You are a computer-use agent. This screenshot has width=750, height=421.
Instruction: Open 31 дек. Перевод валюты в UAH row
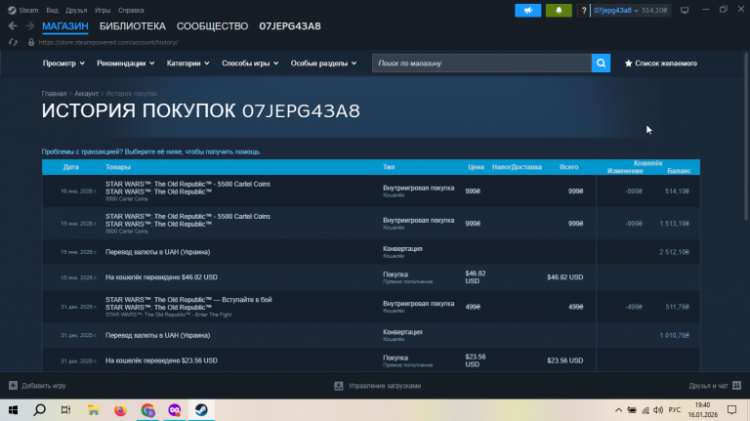click(x=371, y=335)
